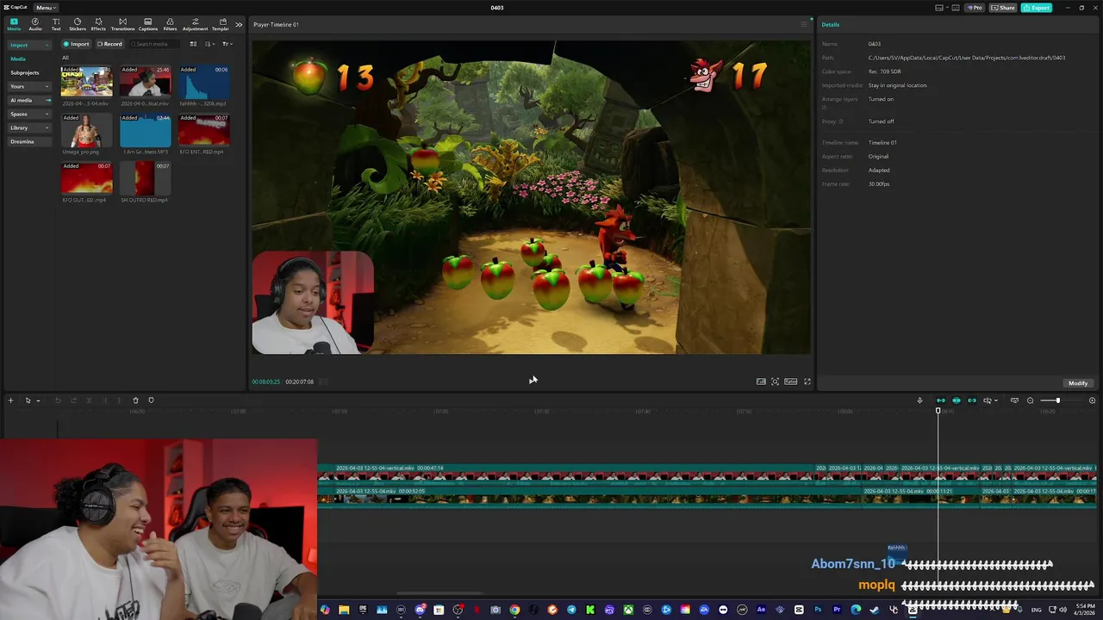Open the CapCut Menu dropdown
The height and width of the screenshot is (620, 1103).
click(46, 8)
